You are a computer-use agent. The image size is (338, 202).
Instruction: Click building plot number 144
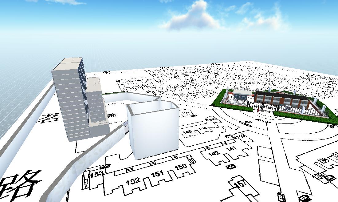click(202, 128)
